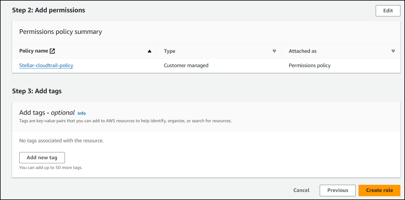Screen dimensions: 405x200
Task: Click the Permissions policy summary heading
Action: click(61, 32)
